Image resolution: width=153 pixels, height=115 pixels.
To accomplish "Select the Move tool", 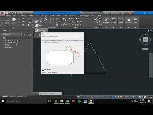I will [x=29, y=19].
